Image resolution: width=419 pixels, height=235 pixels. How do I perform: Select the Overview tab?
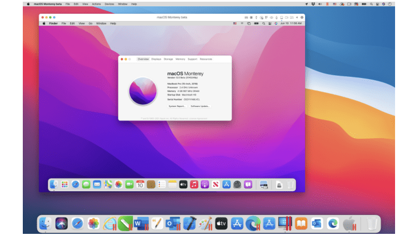143,59
